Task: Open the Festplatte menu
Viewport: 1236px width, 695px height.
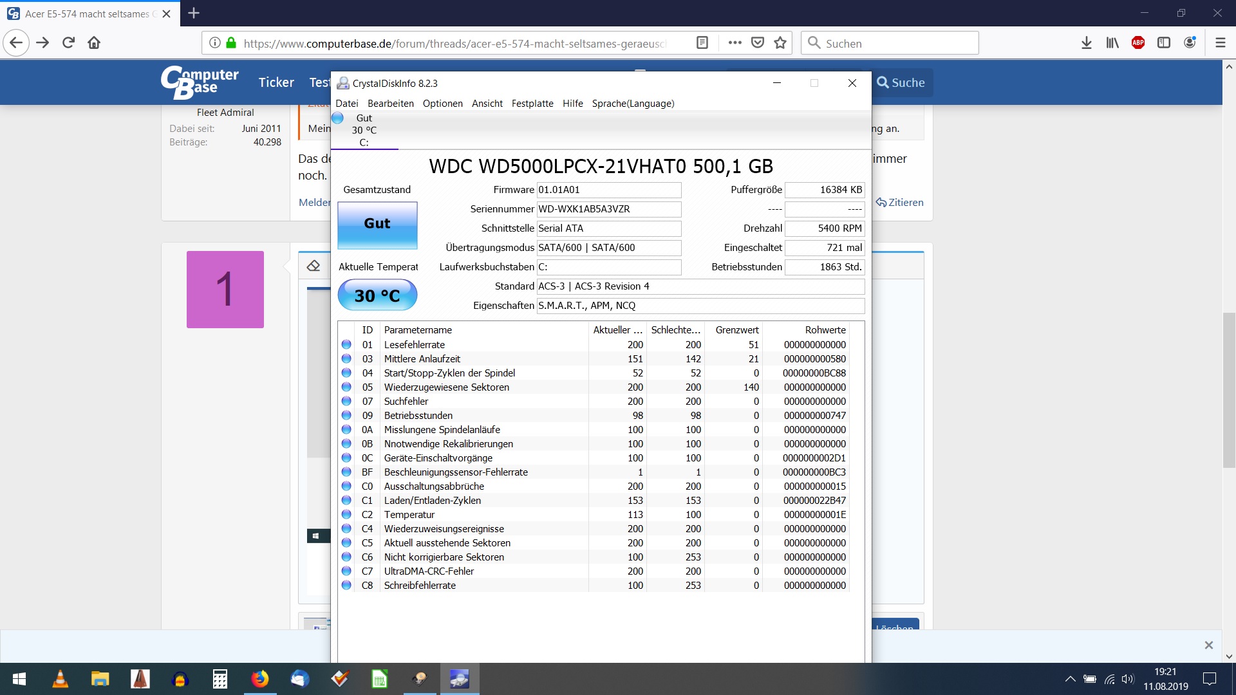Action: click(532, 104)
